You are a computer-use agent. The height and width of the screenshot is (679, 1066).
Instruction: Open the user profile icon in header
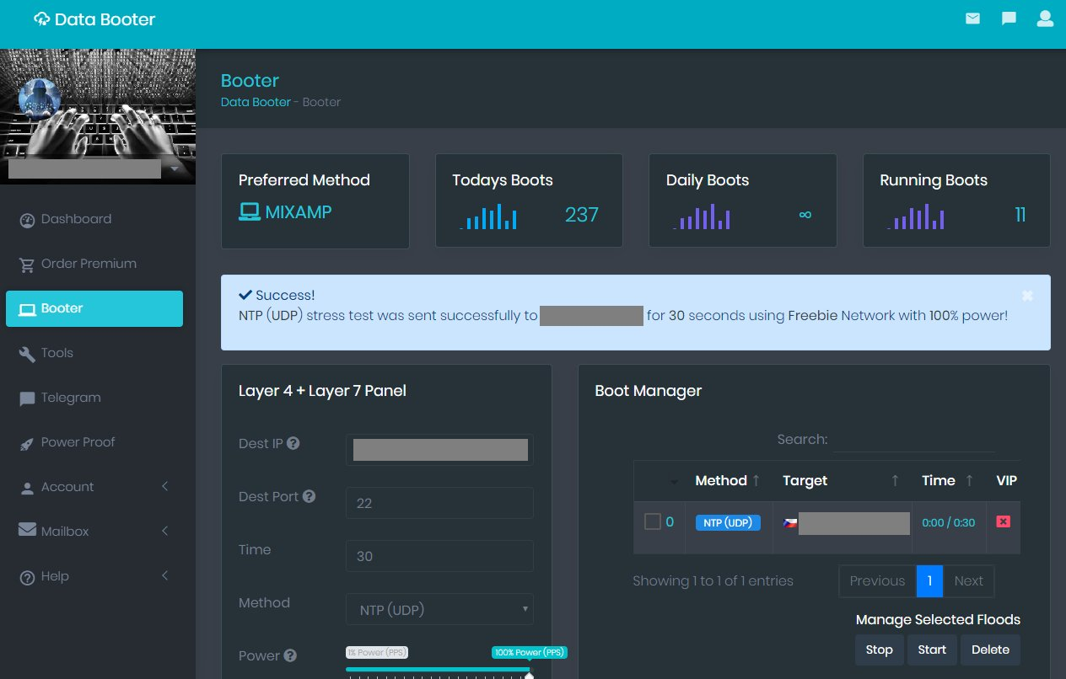coord(1045,19)
